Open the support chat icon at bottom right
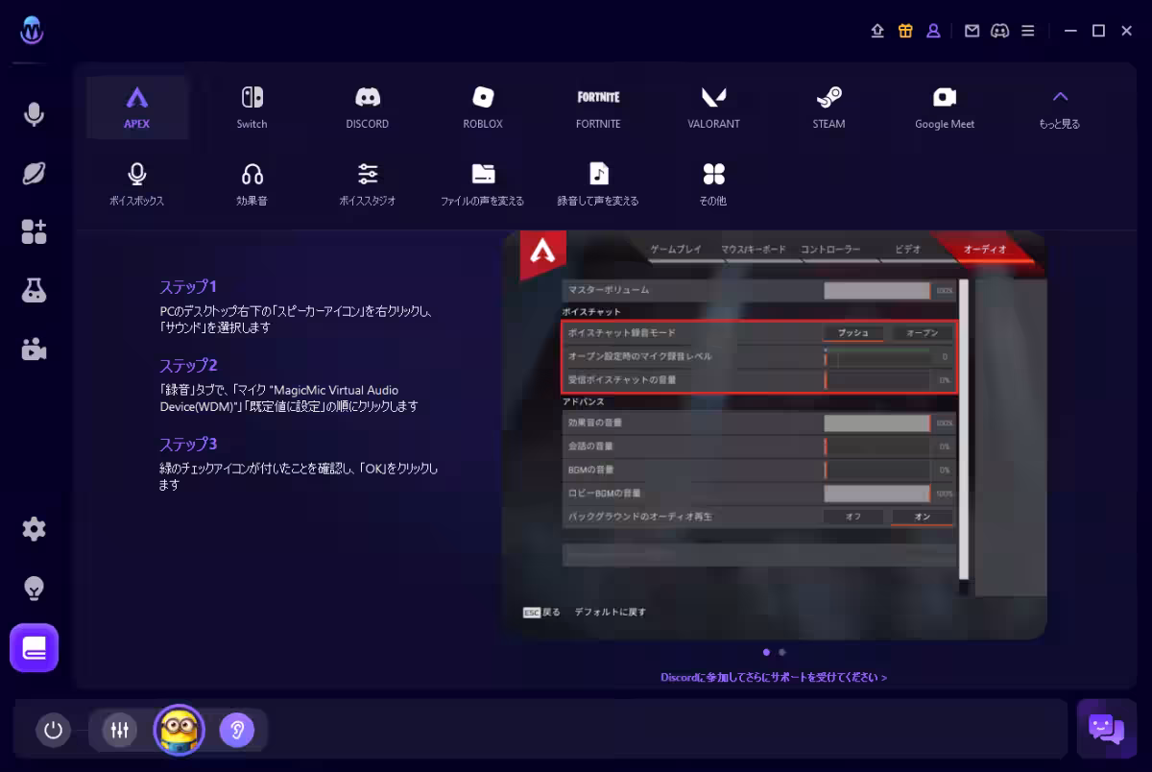This screenshot has height=772, width=1152. (x=1106, y=730)
